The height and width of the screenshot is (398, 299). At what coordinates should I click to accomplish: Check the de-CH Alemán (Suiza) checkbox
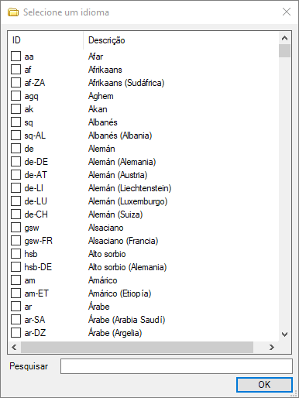15,214
